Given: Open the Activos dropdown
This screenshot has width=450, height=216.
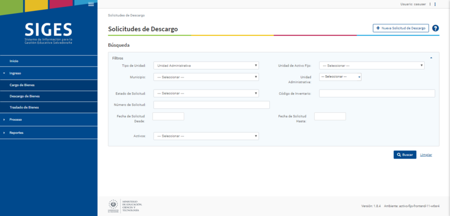Looking at the screenshot, I should pyautogui.click(x=206, y=136).
